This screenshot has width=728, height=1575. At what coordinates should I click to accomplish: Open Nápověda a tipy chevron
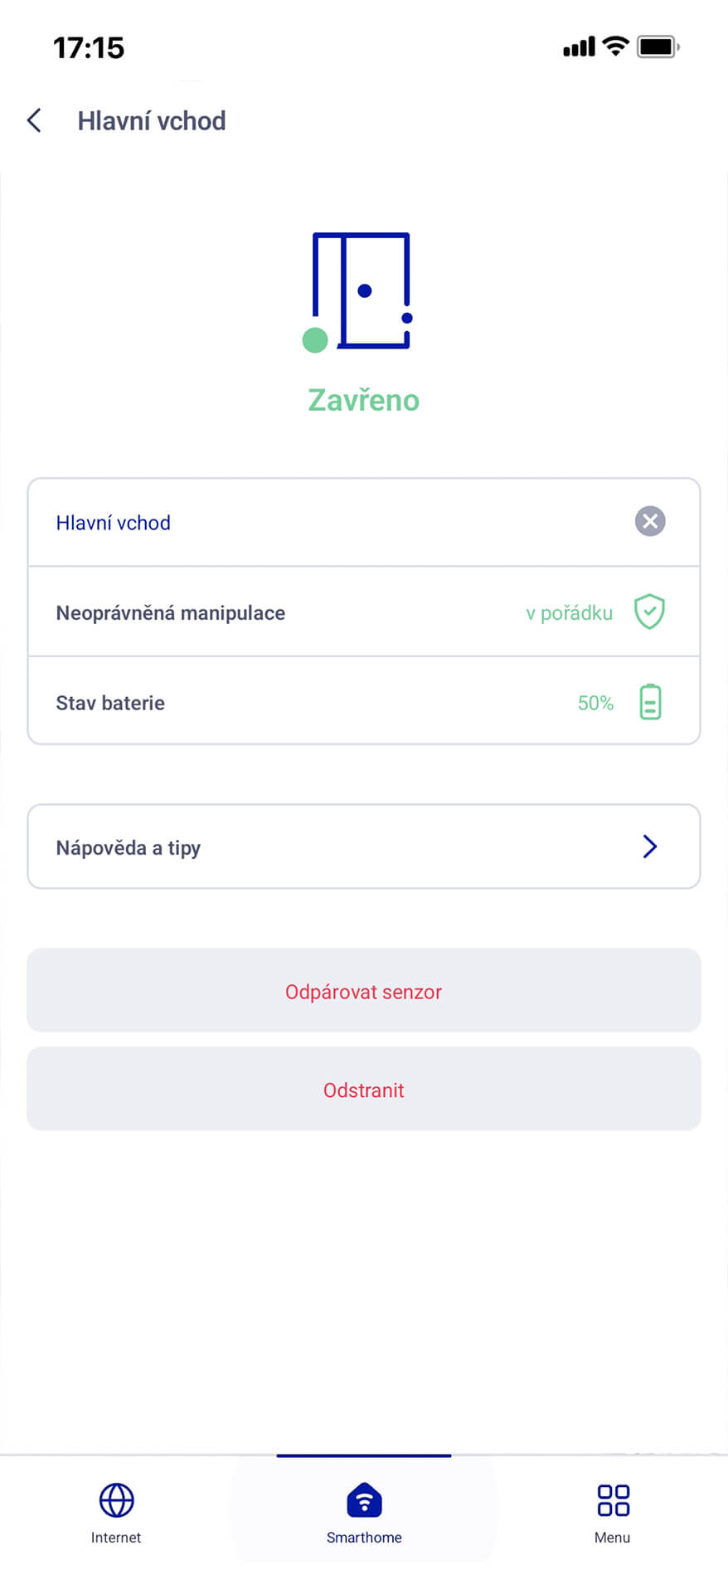(650, 846)
